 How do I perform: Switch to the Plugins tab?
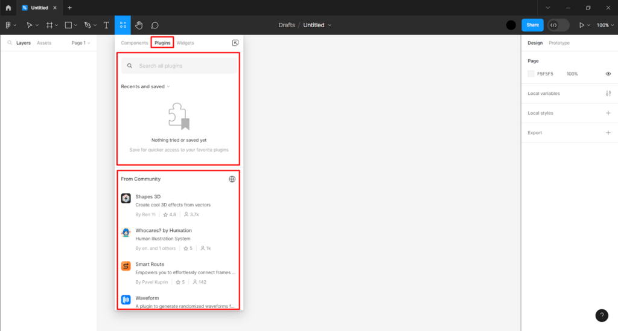pyautogui.click(x=162, y=43)
